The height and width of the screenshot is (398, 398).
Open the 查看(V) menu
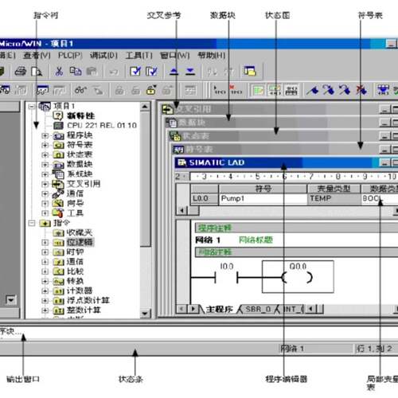click(37, 56)
